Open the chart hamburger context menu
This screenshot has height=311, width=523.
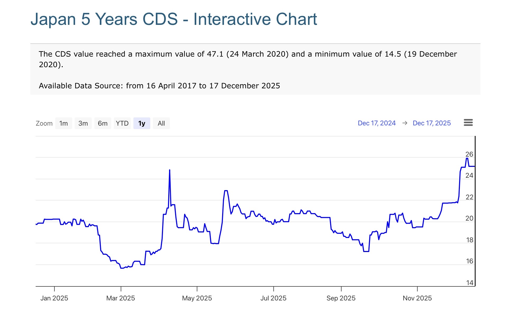[468, 123]
